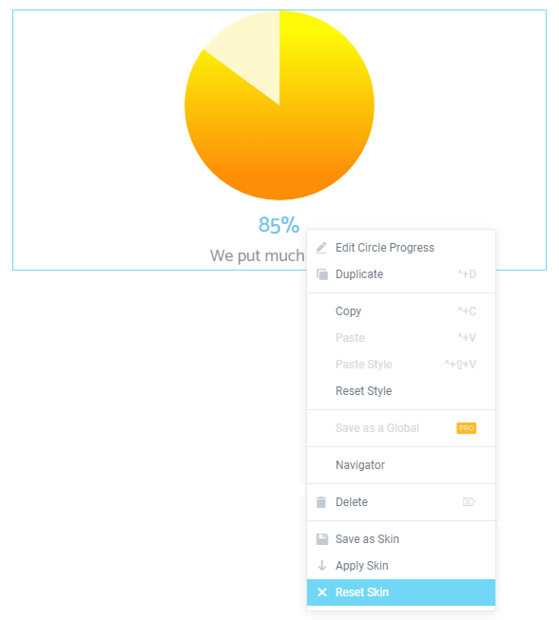The width and height of the screenshot is (559, 620).
Task: Choose Reset Skin highlighted entry
Action: point(401,592)
